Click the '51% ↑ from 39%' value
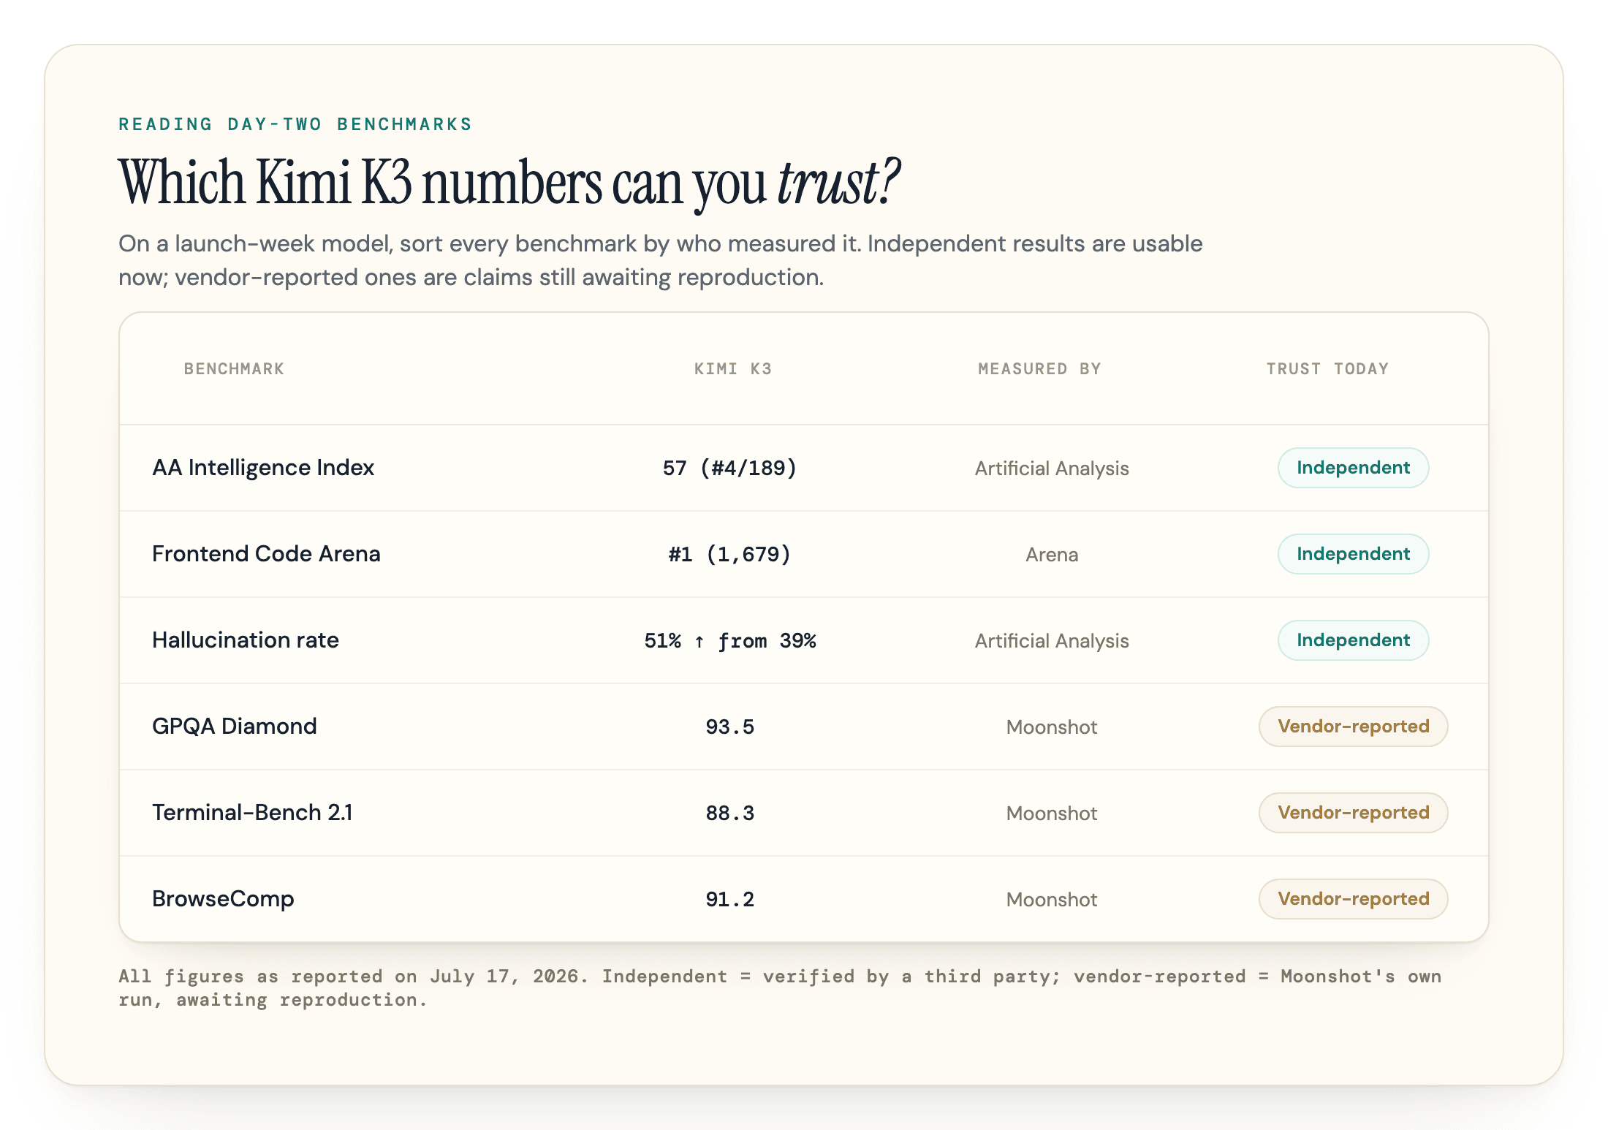The height and width of the screenshot is (1130, 1608). click(729, 641)
